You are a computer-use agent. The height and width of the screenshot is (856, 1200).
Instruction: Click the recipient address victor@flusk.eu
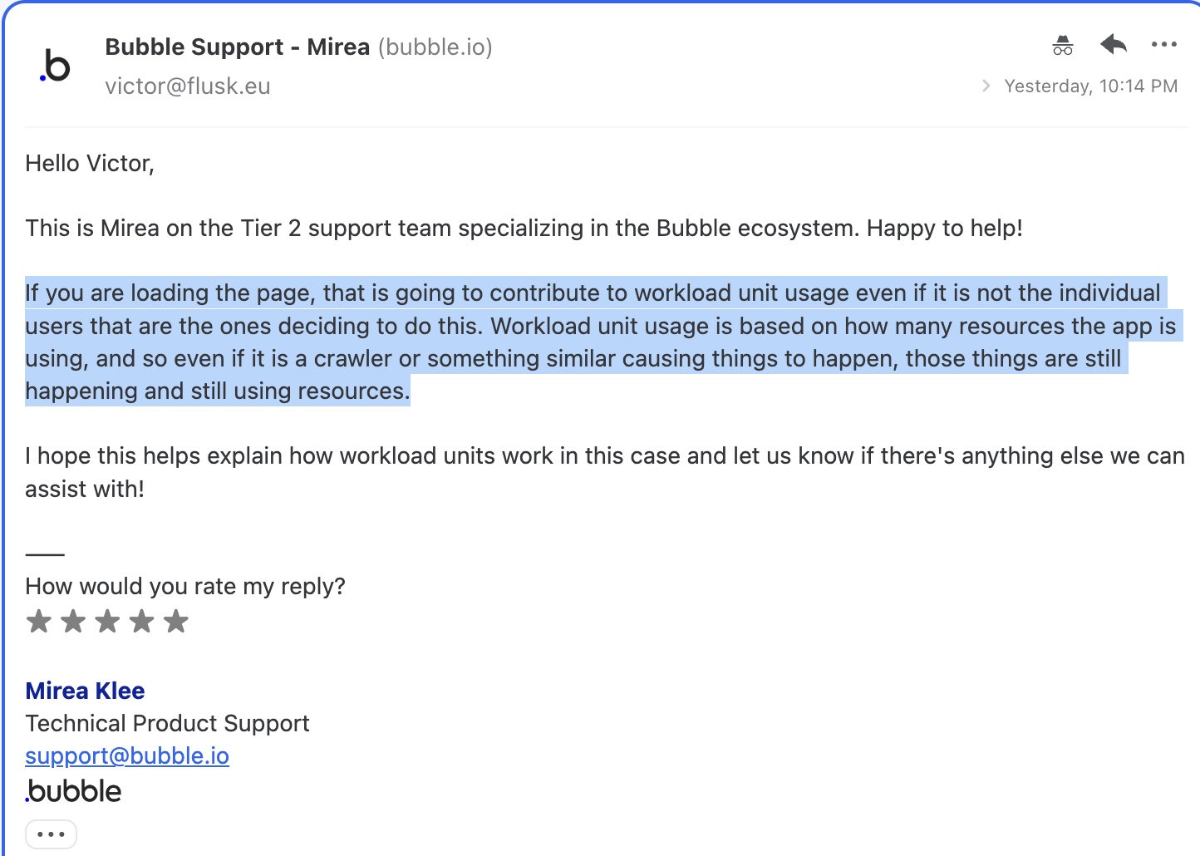pos(188,86)
